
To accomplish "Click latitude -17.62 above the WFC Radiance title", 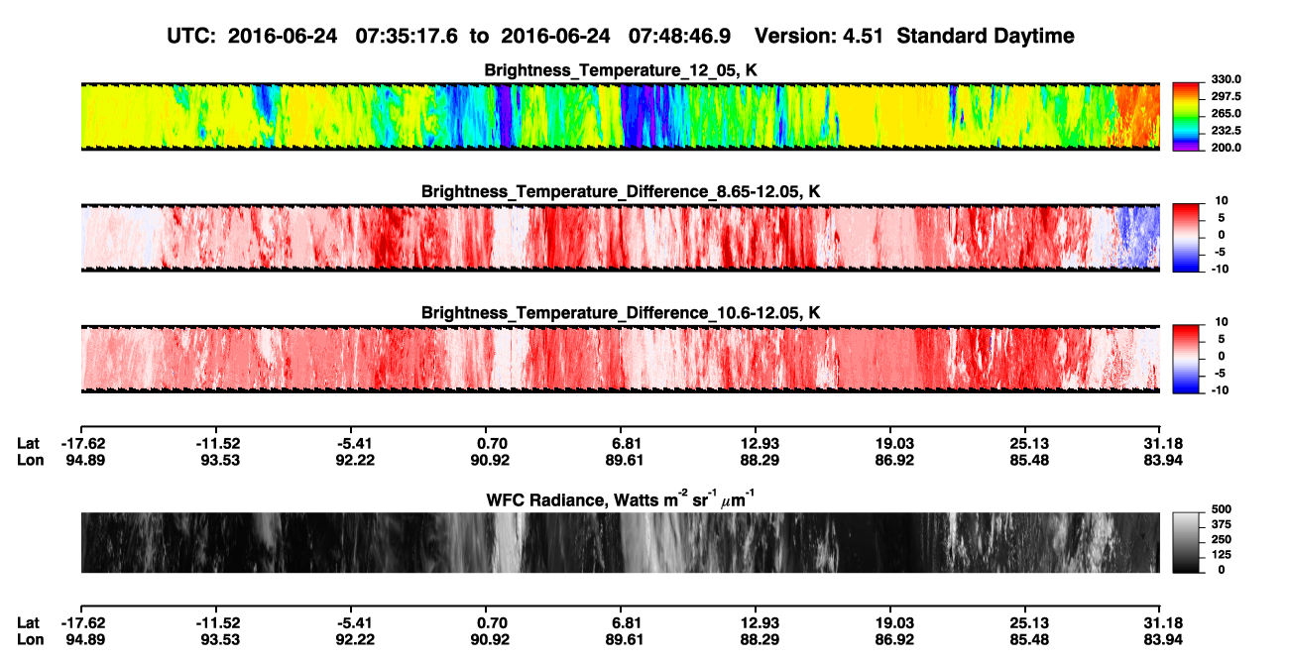I will (81, 443).
